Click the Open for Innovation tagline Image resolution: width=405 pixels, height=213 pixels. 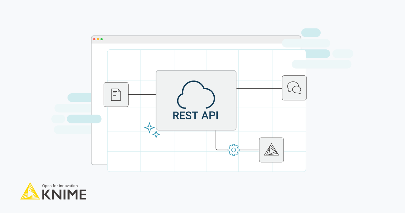pos(59,186)
